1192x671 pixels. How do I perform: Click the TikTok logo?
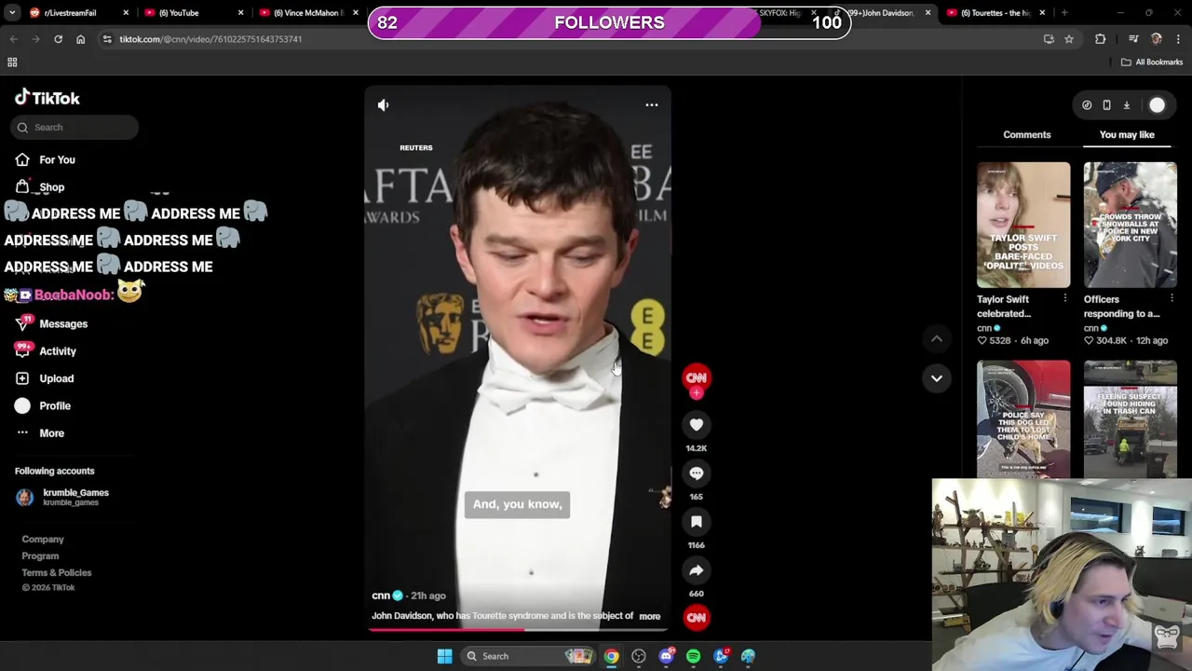47,98
